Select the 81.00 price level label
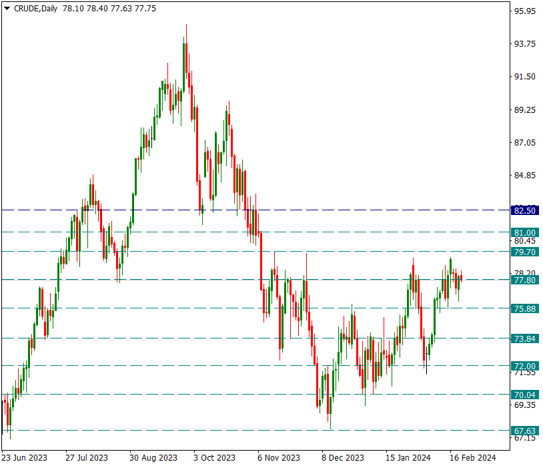Screen dimensions: 543x466 [524, 233]
